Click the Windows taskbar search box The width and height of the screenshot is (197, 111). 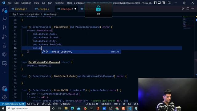(28, 108)
